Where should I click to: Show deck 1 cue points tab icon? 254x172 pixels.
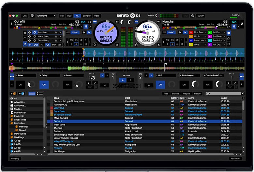(x=25, y=33)
